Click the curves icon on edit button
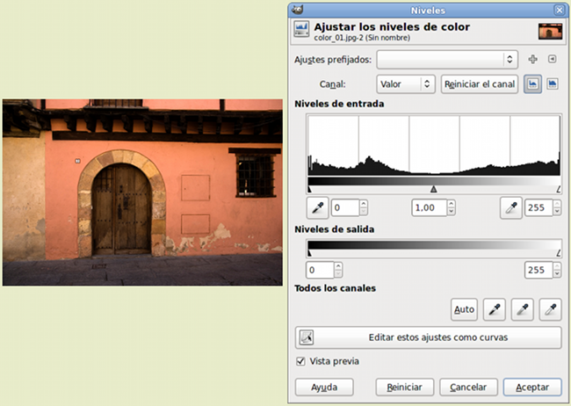Image resolution: width=571 pixels, height=406 pixels. [307, 337]
